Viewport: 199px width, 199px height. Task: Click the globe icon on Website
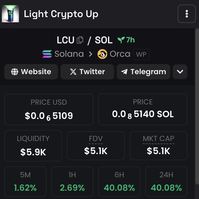coord(15,72)
